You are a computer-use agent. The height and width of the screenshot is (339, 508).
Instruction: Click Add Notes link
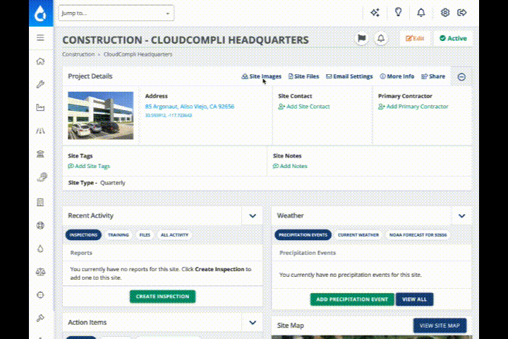(x=290, y=166)
